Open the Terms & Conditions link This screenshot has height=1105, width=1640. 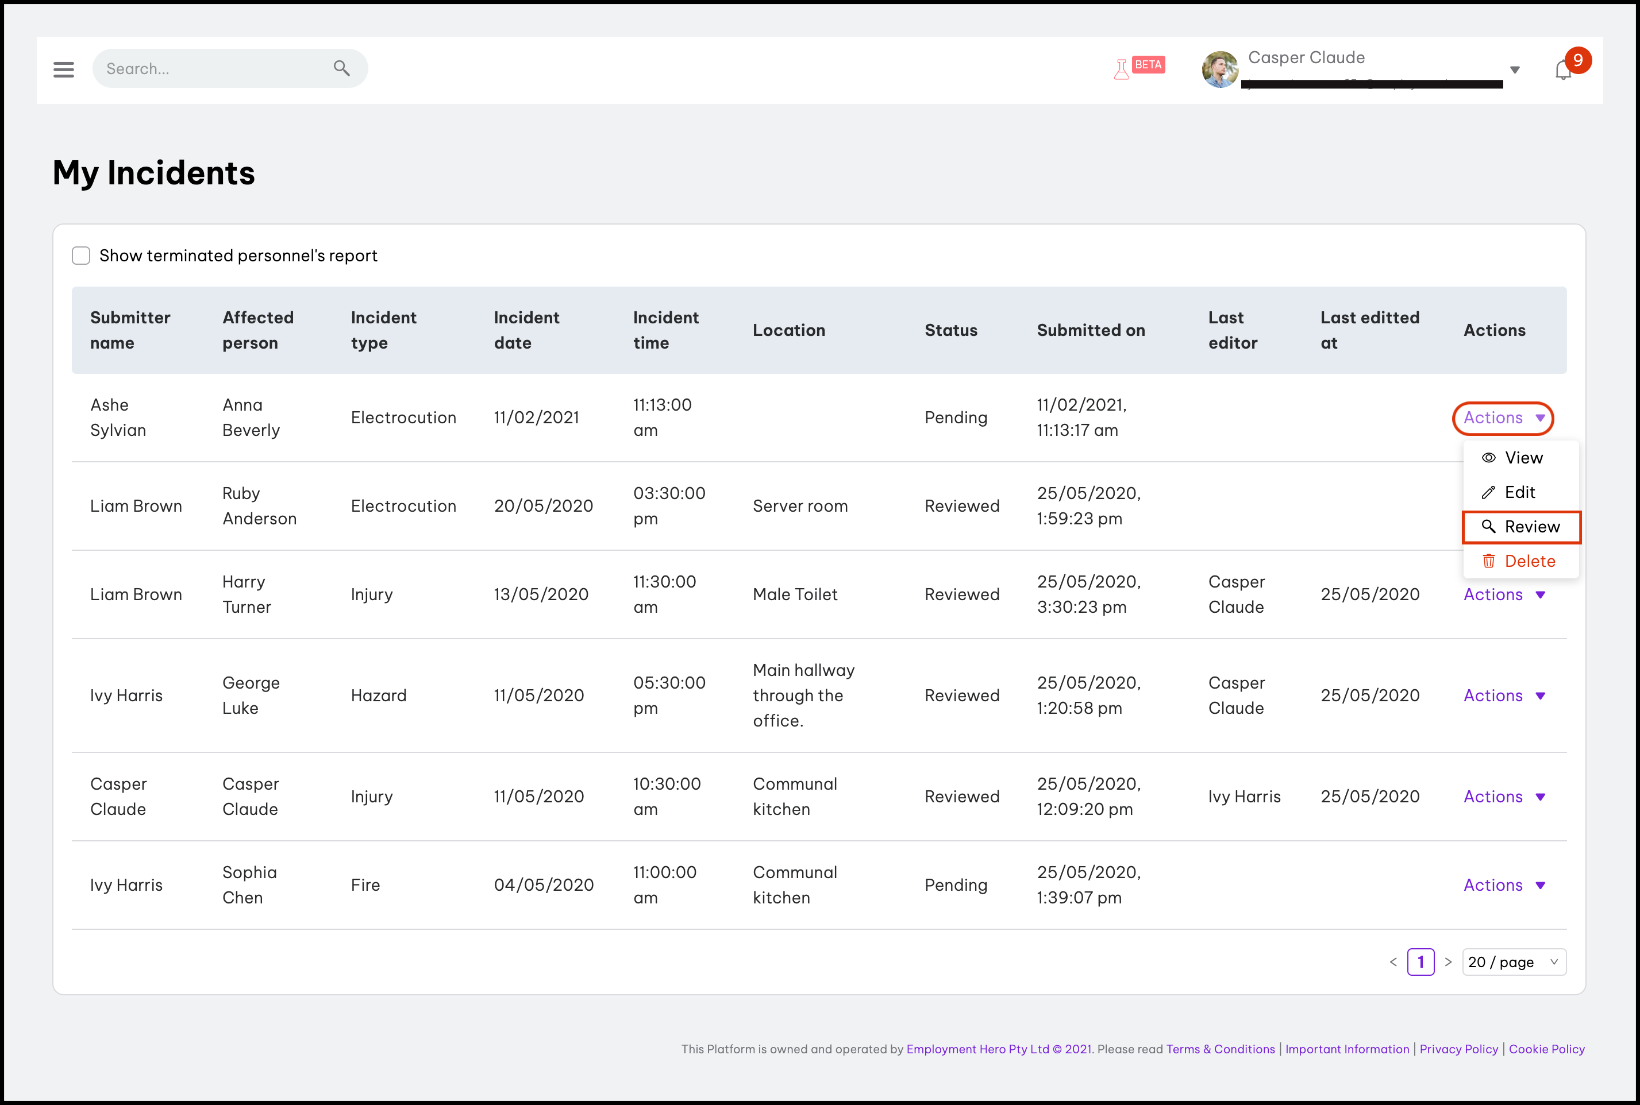tap(1220, 1049)
